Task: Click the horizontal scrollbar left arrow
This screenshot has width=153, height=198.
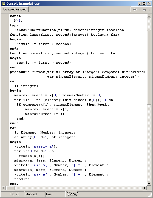Action: pos(4,188)
